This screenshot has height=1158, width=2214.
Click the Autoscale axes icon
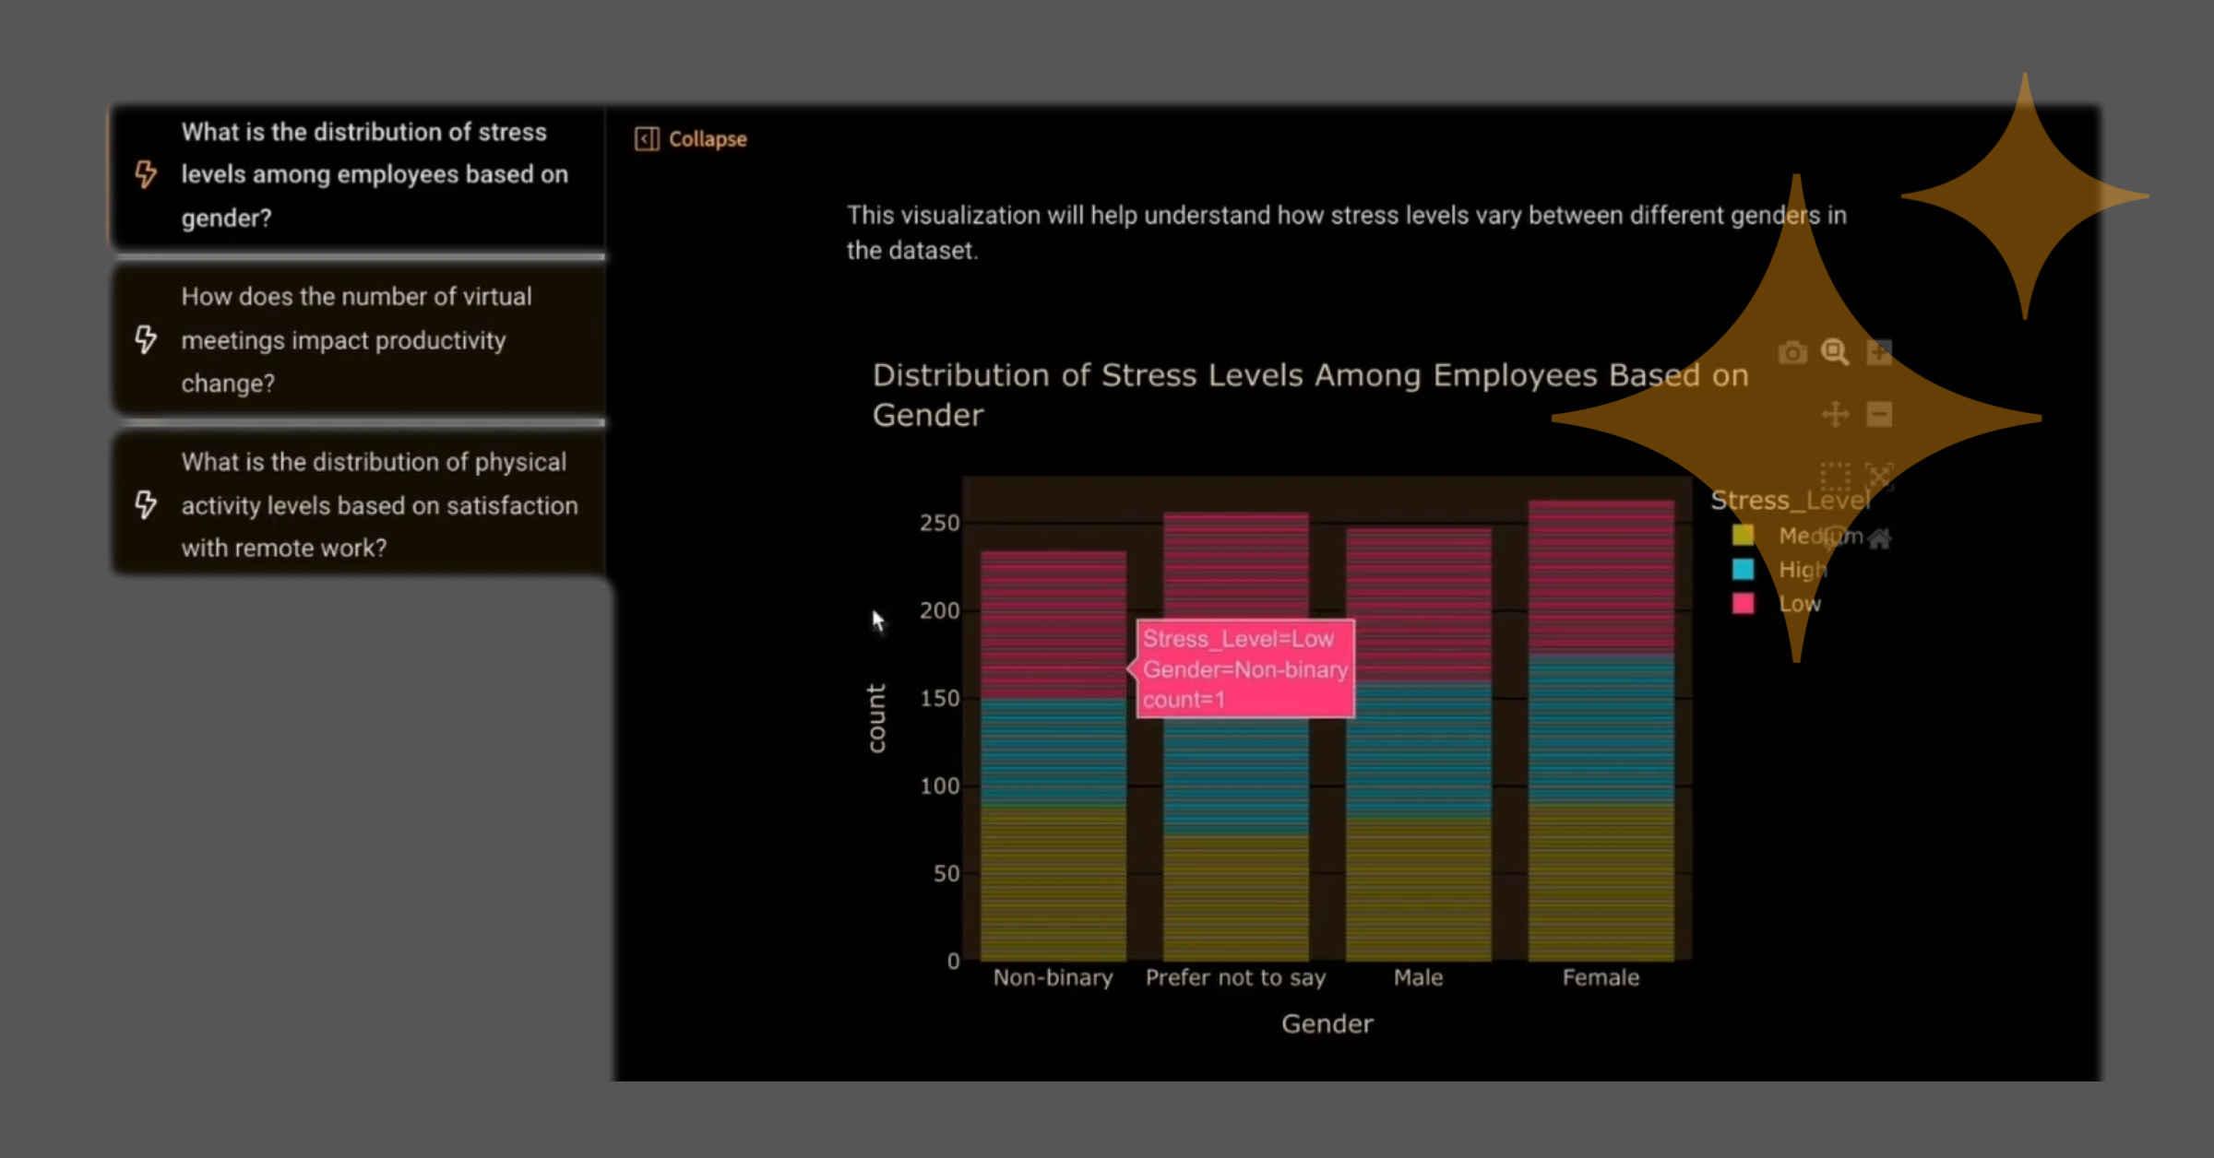click(1879, 476)
